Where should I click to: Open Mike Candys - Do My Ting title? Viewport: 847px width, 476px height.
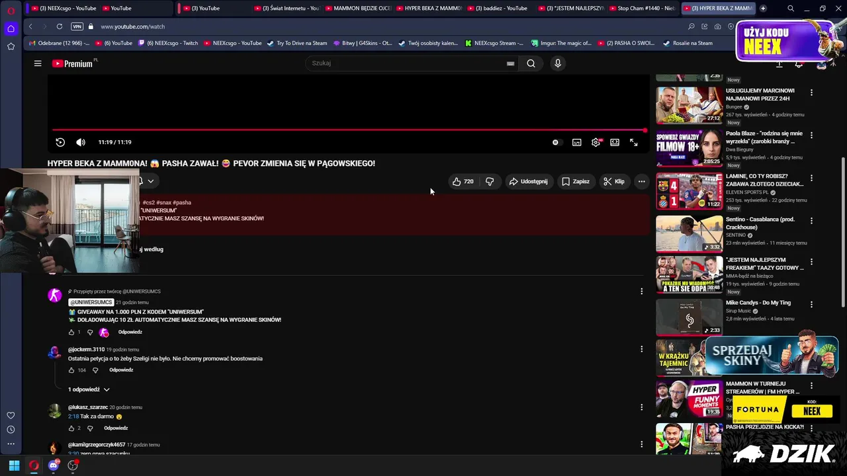pos(758,303)
